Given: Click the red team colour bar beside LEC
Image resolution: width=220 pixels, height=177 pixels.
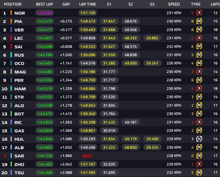Looking at the screenshot, I should [11, 38].
